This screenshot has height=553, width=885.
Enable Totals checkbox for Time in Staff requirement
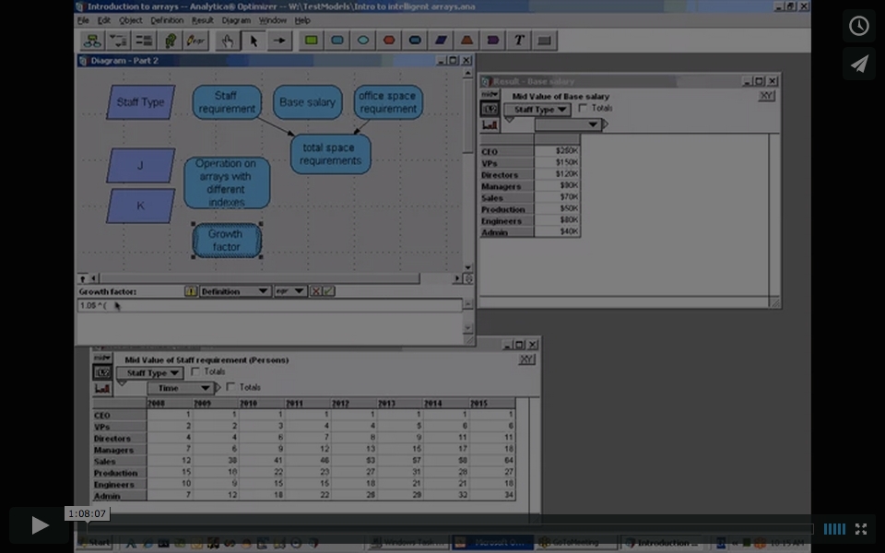pos(230,387)
